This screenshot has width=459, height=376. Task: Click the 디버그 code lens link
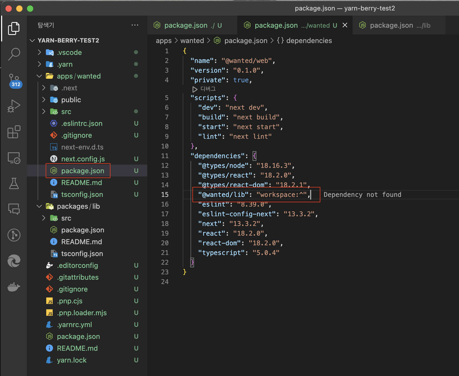[x=208, y=89]
